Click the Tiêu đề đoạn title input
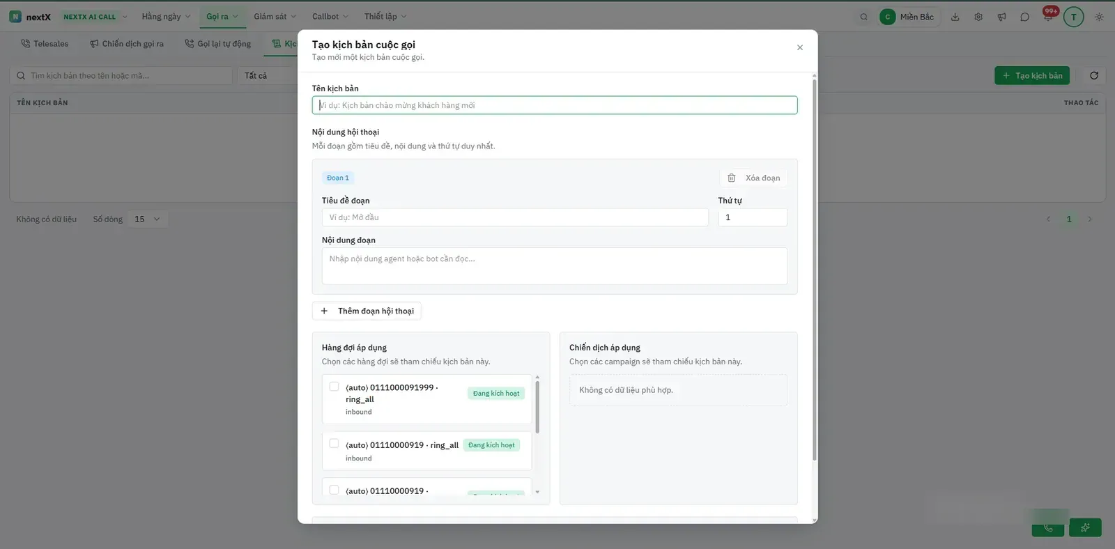 515,217
